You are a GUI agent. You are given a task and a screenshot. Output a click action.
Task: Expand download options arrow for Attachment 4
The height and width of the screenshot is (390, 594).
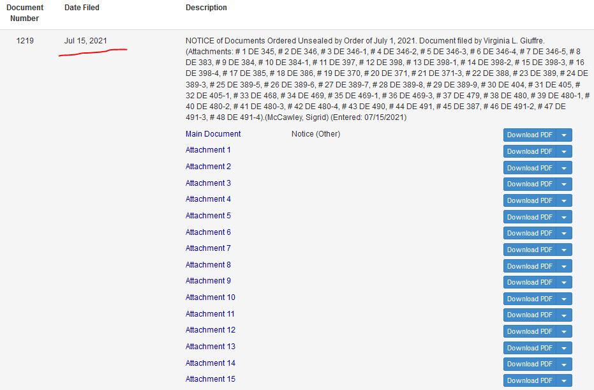click(564, 200)
